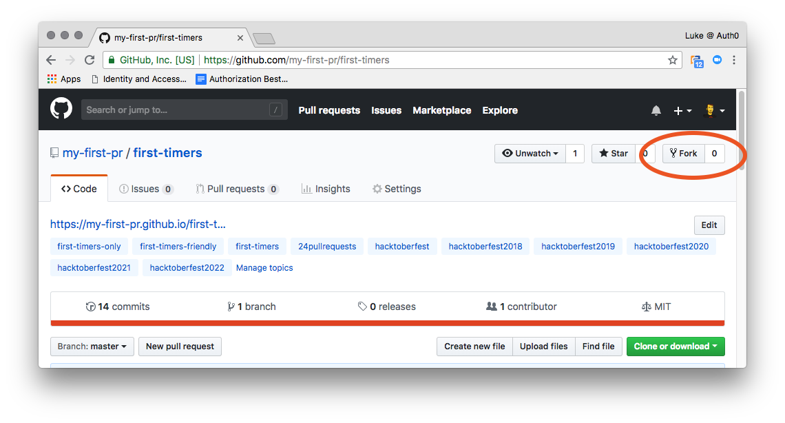The image size is (785, 423).
Task: Reload the page
Action: pos(90,60)
